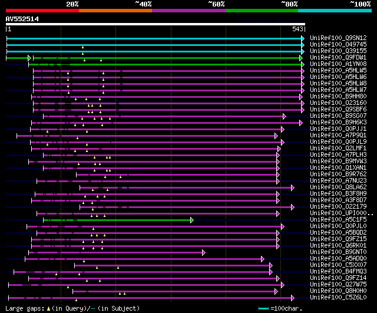Select the label UniRef100_A5ADQ0

tap(338, 259)
